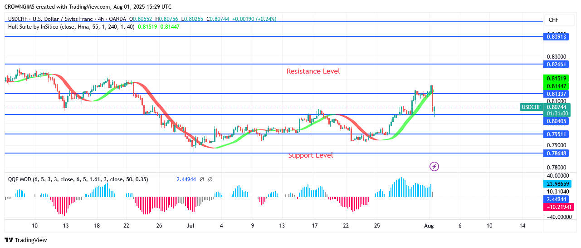Click the 01:31:00 countdown timer label
581x248 pixels.
point(557,114)
